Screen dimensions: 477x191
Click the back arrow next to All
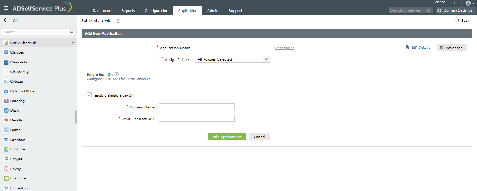[x=6, y=20]
